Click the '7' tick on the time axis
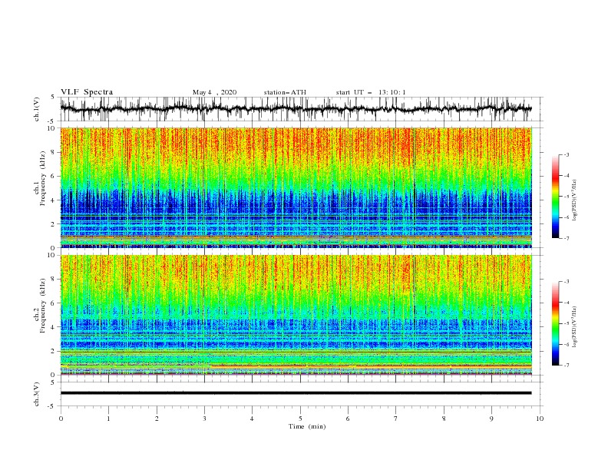The height and width of the screenshot is (470, 608). pos(396,419)
